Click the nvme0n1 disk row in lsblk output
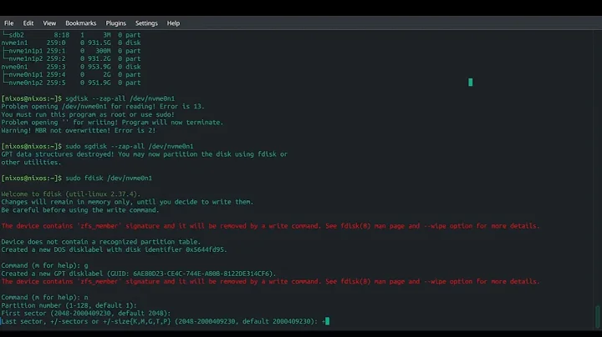Image resolution: width=602 pixels, height=337 pixels. (71, 67)
